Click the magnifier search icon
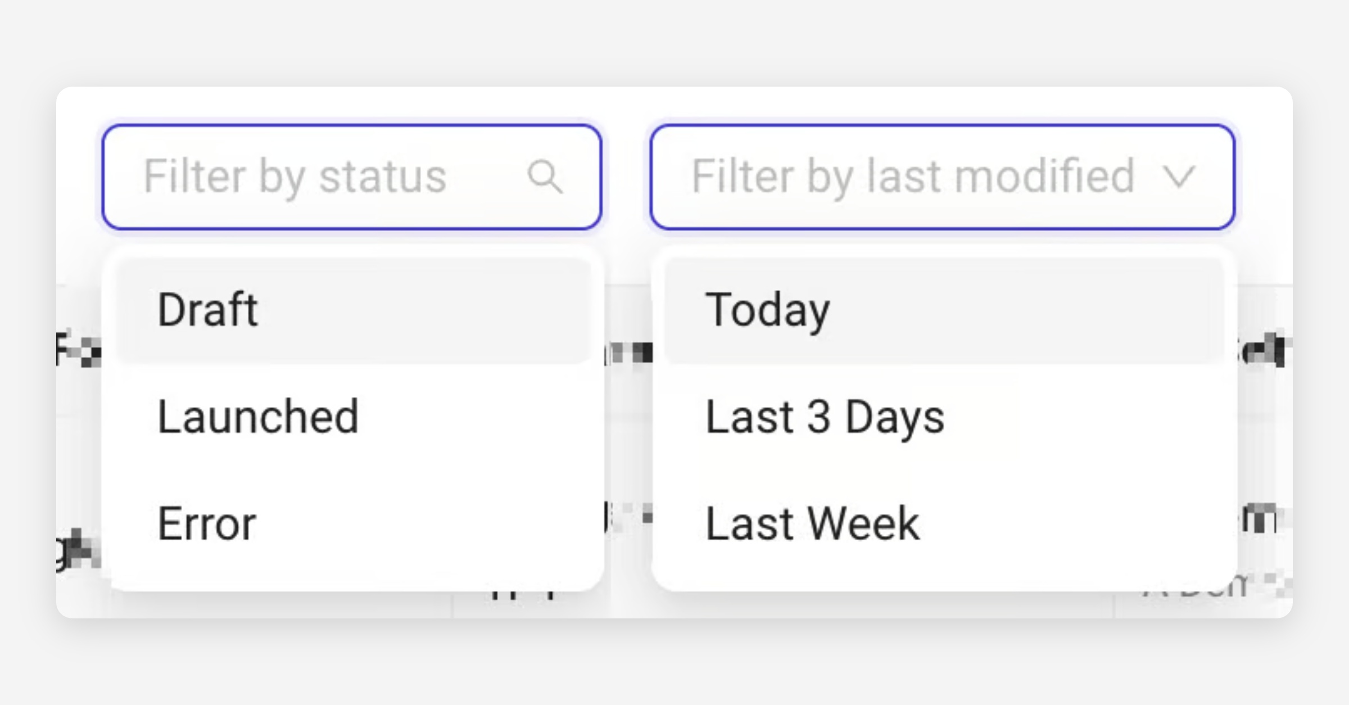Image resolution: width=1349 pixels, height=705 pixels. [x=545, y=177]
